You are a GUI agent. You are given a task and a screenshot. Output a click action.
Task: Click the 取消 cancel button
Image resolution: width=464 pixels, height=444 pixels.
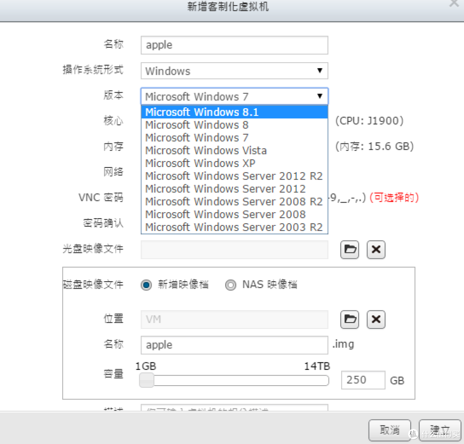tap(389, 430)
